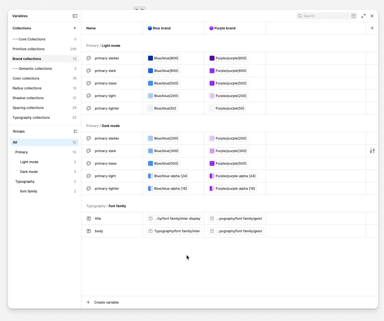Click Purple/purple[300] swatch chip
This screenshot has height=321, width=384.
tap(228, 151)
